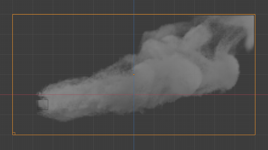Viewport: 268px width, 150px height.
Task: Select the orange corner marker bottom-left
Action: (x=13, y=133)
